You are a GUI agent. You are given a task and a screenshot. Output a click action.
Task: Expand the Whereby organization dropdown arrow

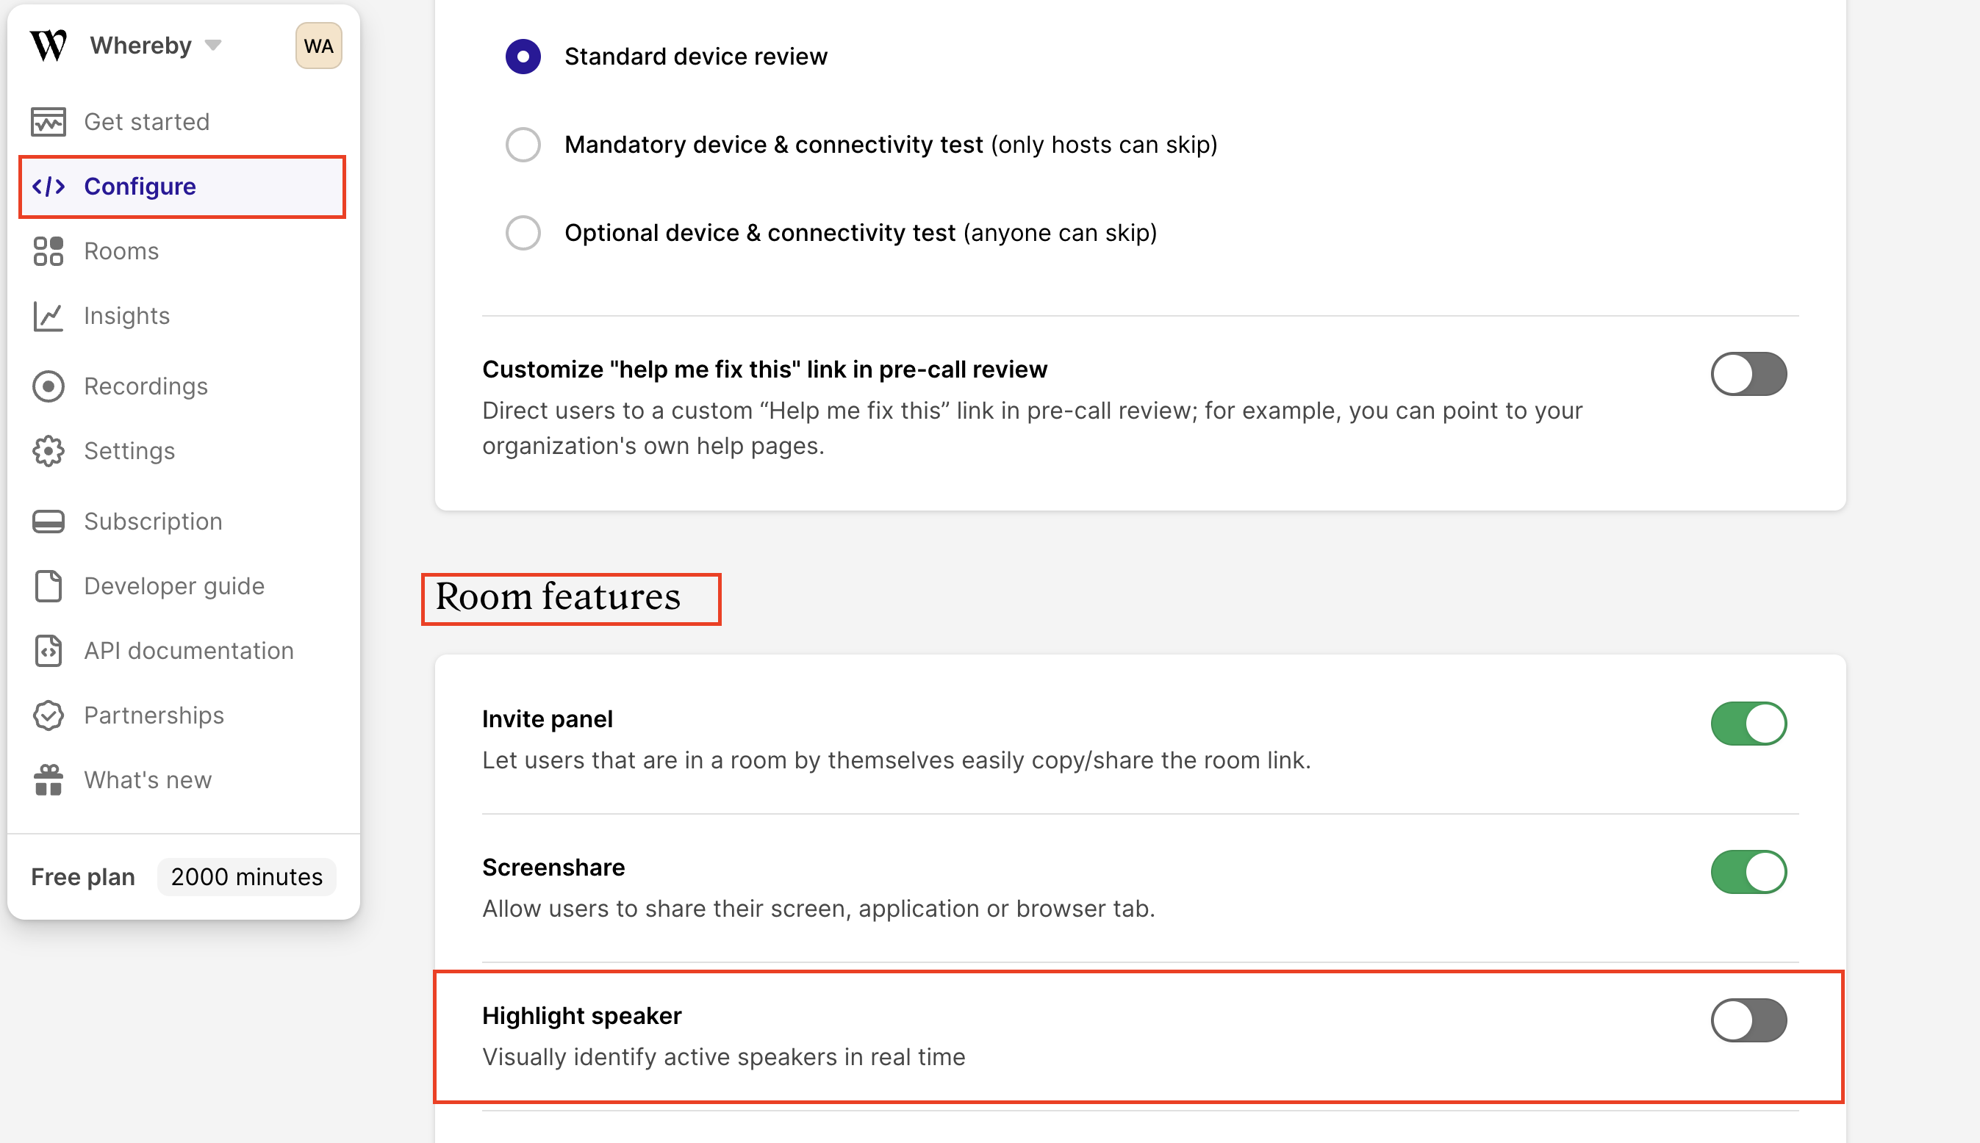213,46
